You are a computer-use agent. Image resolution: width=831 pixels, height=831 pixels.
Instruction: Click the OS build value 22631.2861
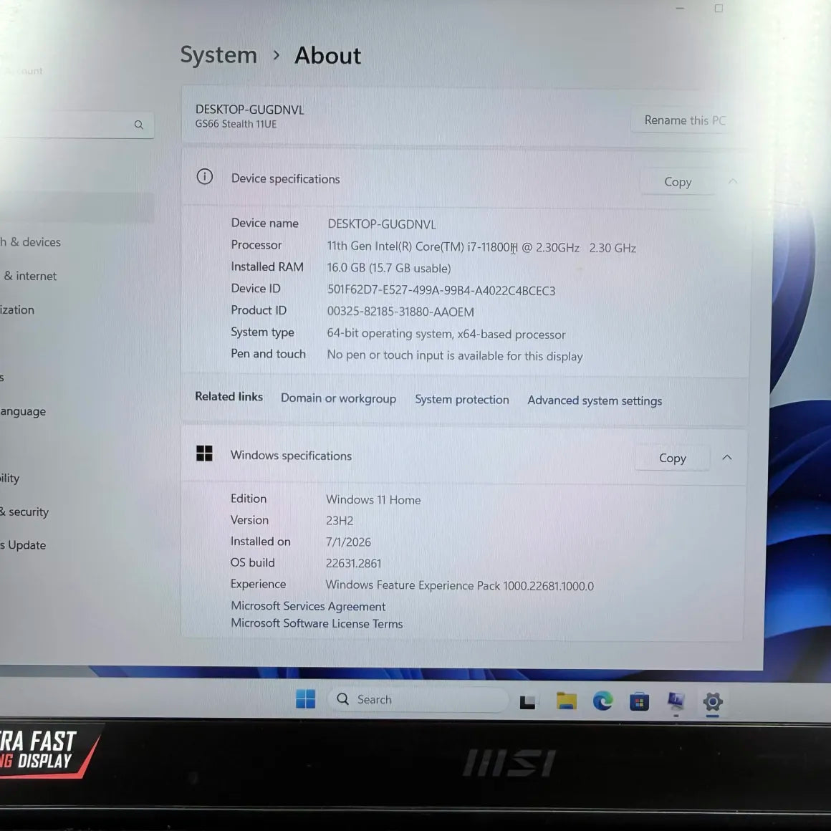pyautogui.click(x=353, y=563)
